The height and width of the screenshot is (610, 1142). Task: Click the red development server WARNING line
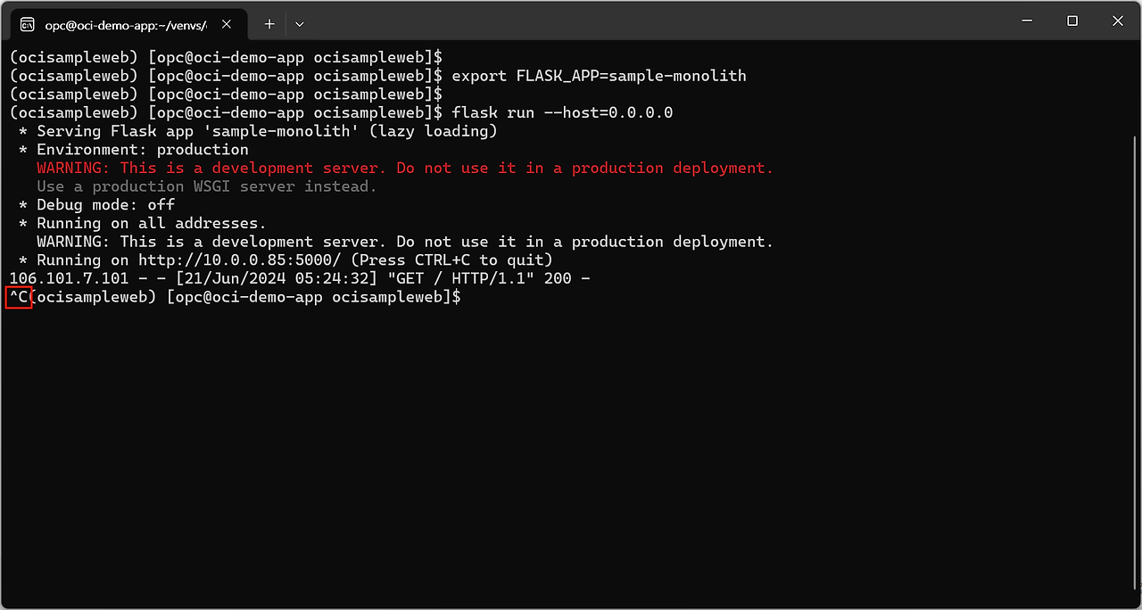coord(404,169)
